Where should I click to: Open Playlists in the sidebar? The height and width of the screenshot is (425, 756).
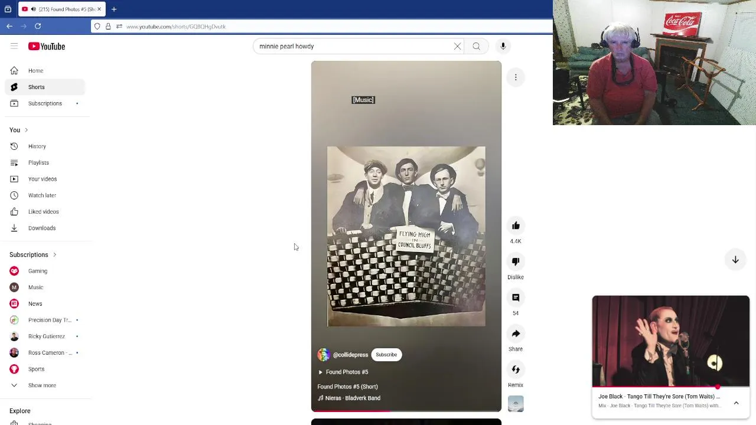[x=45, y=162]
